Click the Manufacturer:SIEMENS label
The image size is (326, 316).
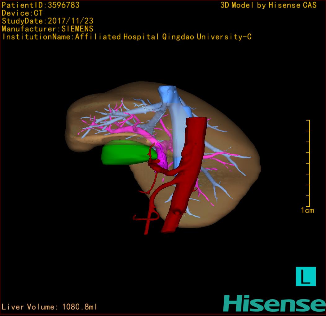point(47,29)
